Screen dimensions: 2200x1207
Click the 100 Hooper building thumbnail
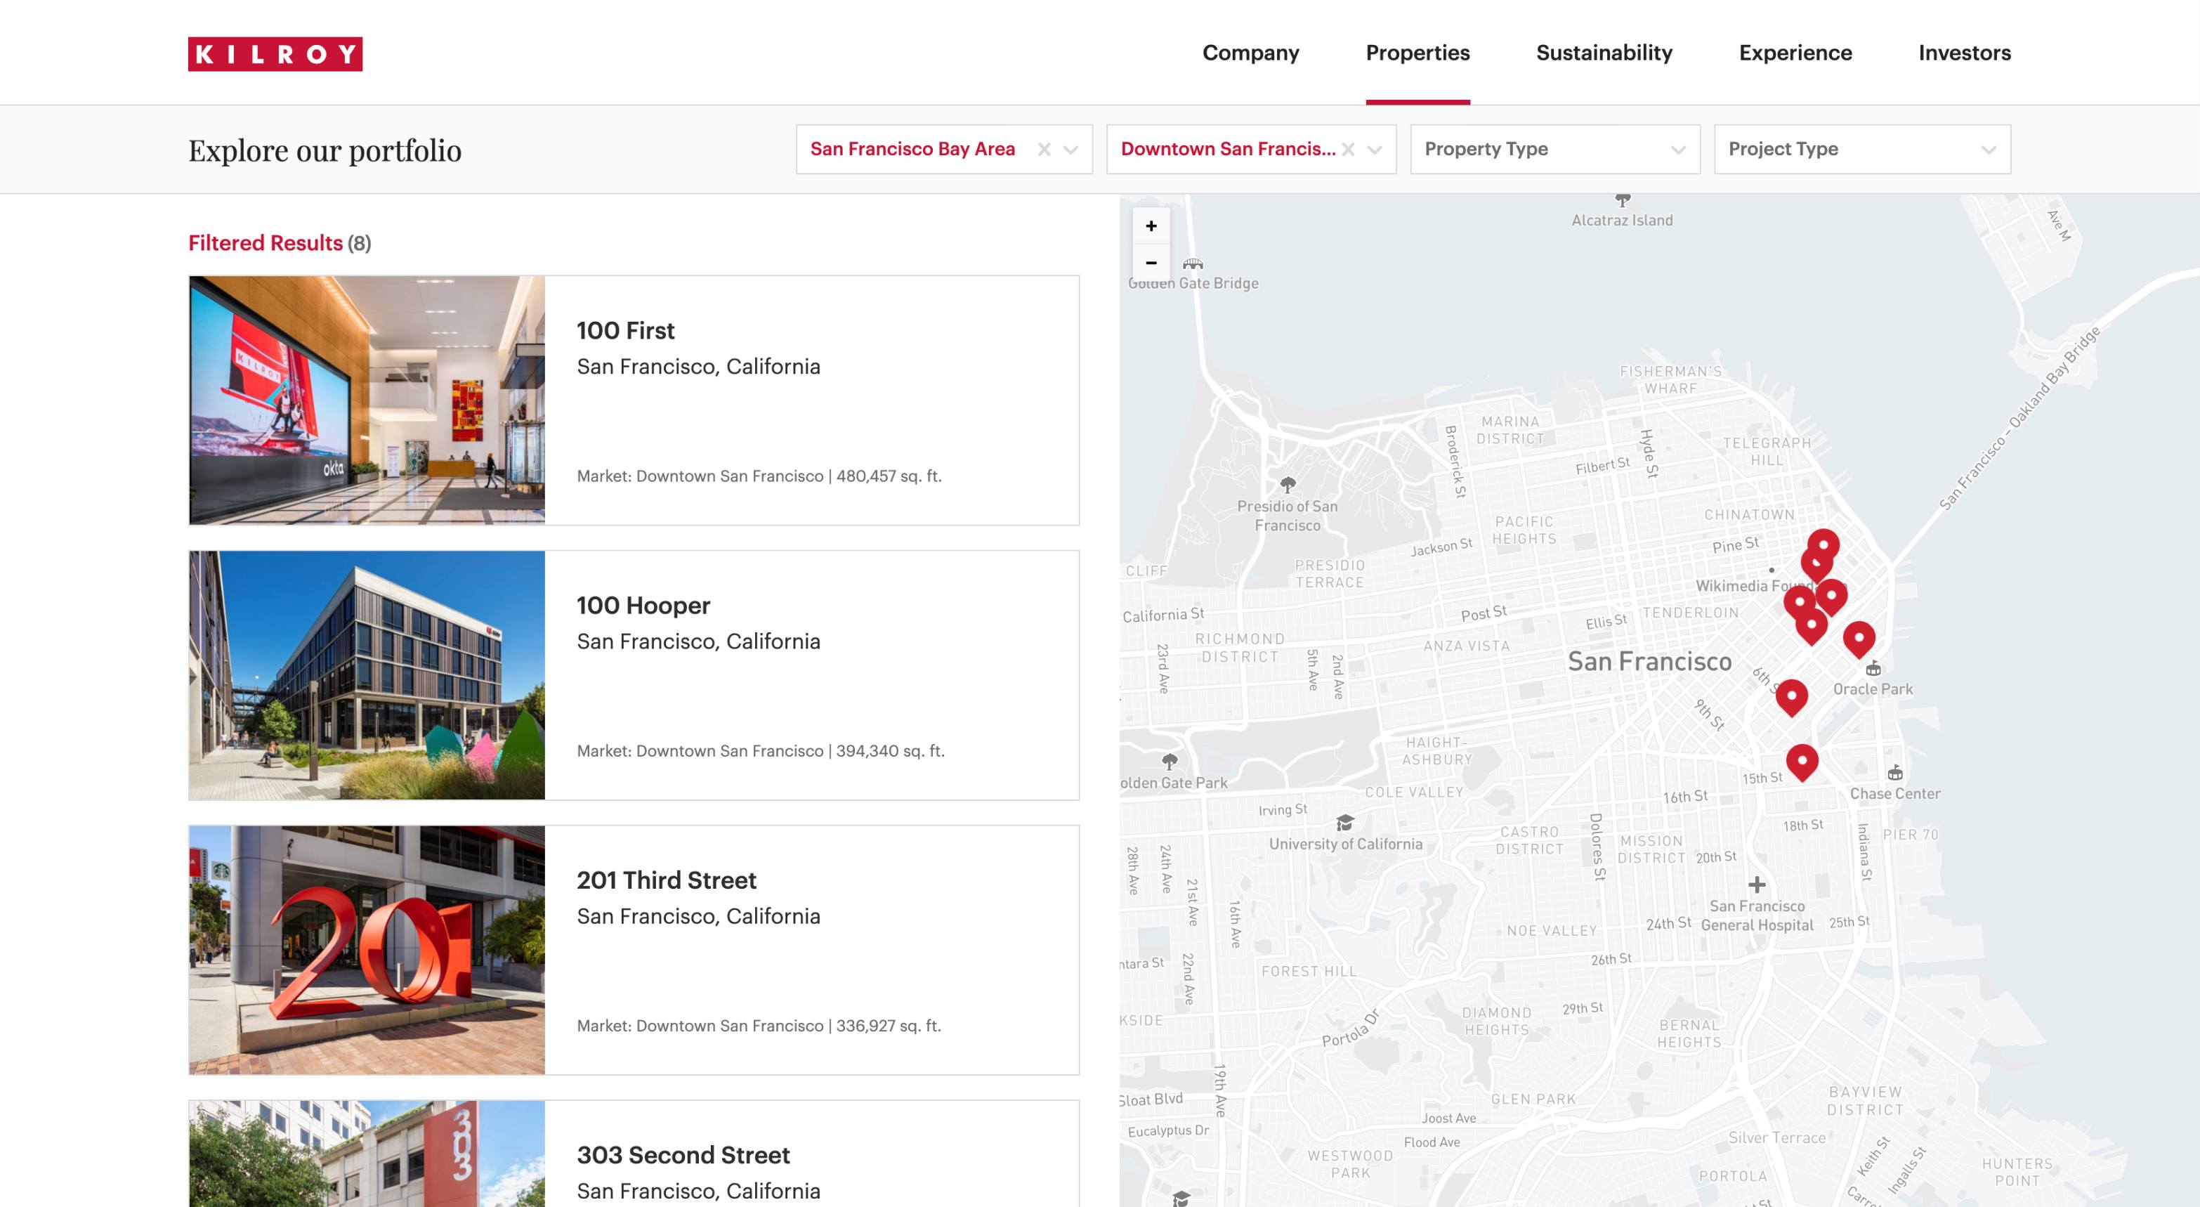[367, 675]
